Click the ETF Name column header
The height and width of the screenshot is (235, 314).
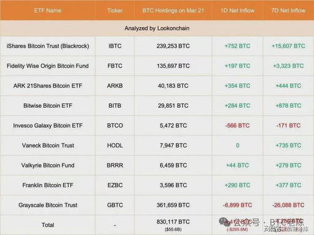[x=48, y=11]
